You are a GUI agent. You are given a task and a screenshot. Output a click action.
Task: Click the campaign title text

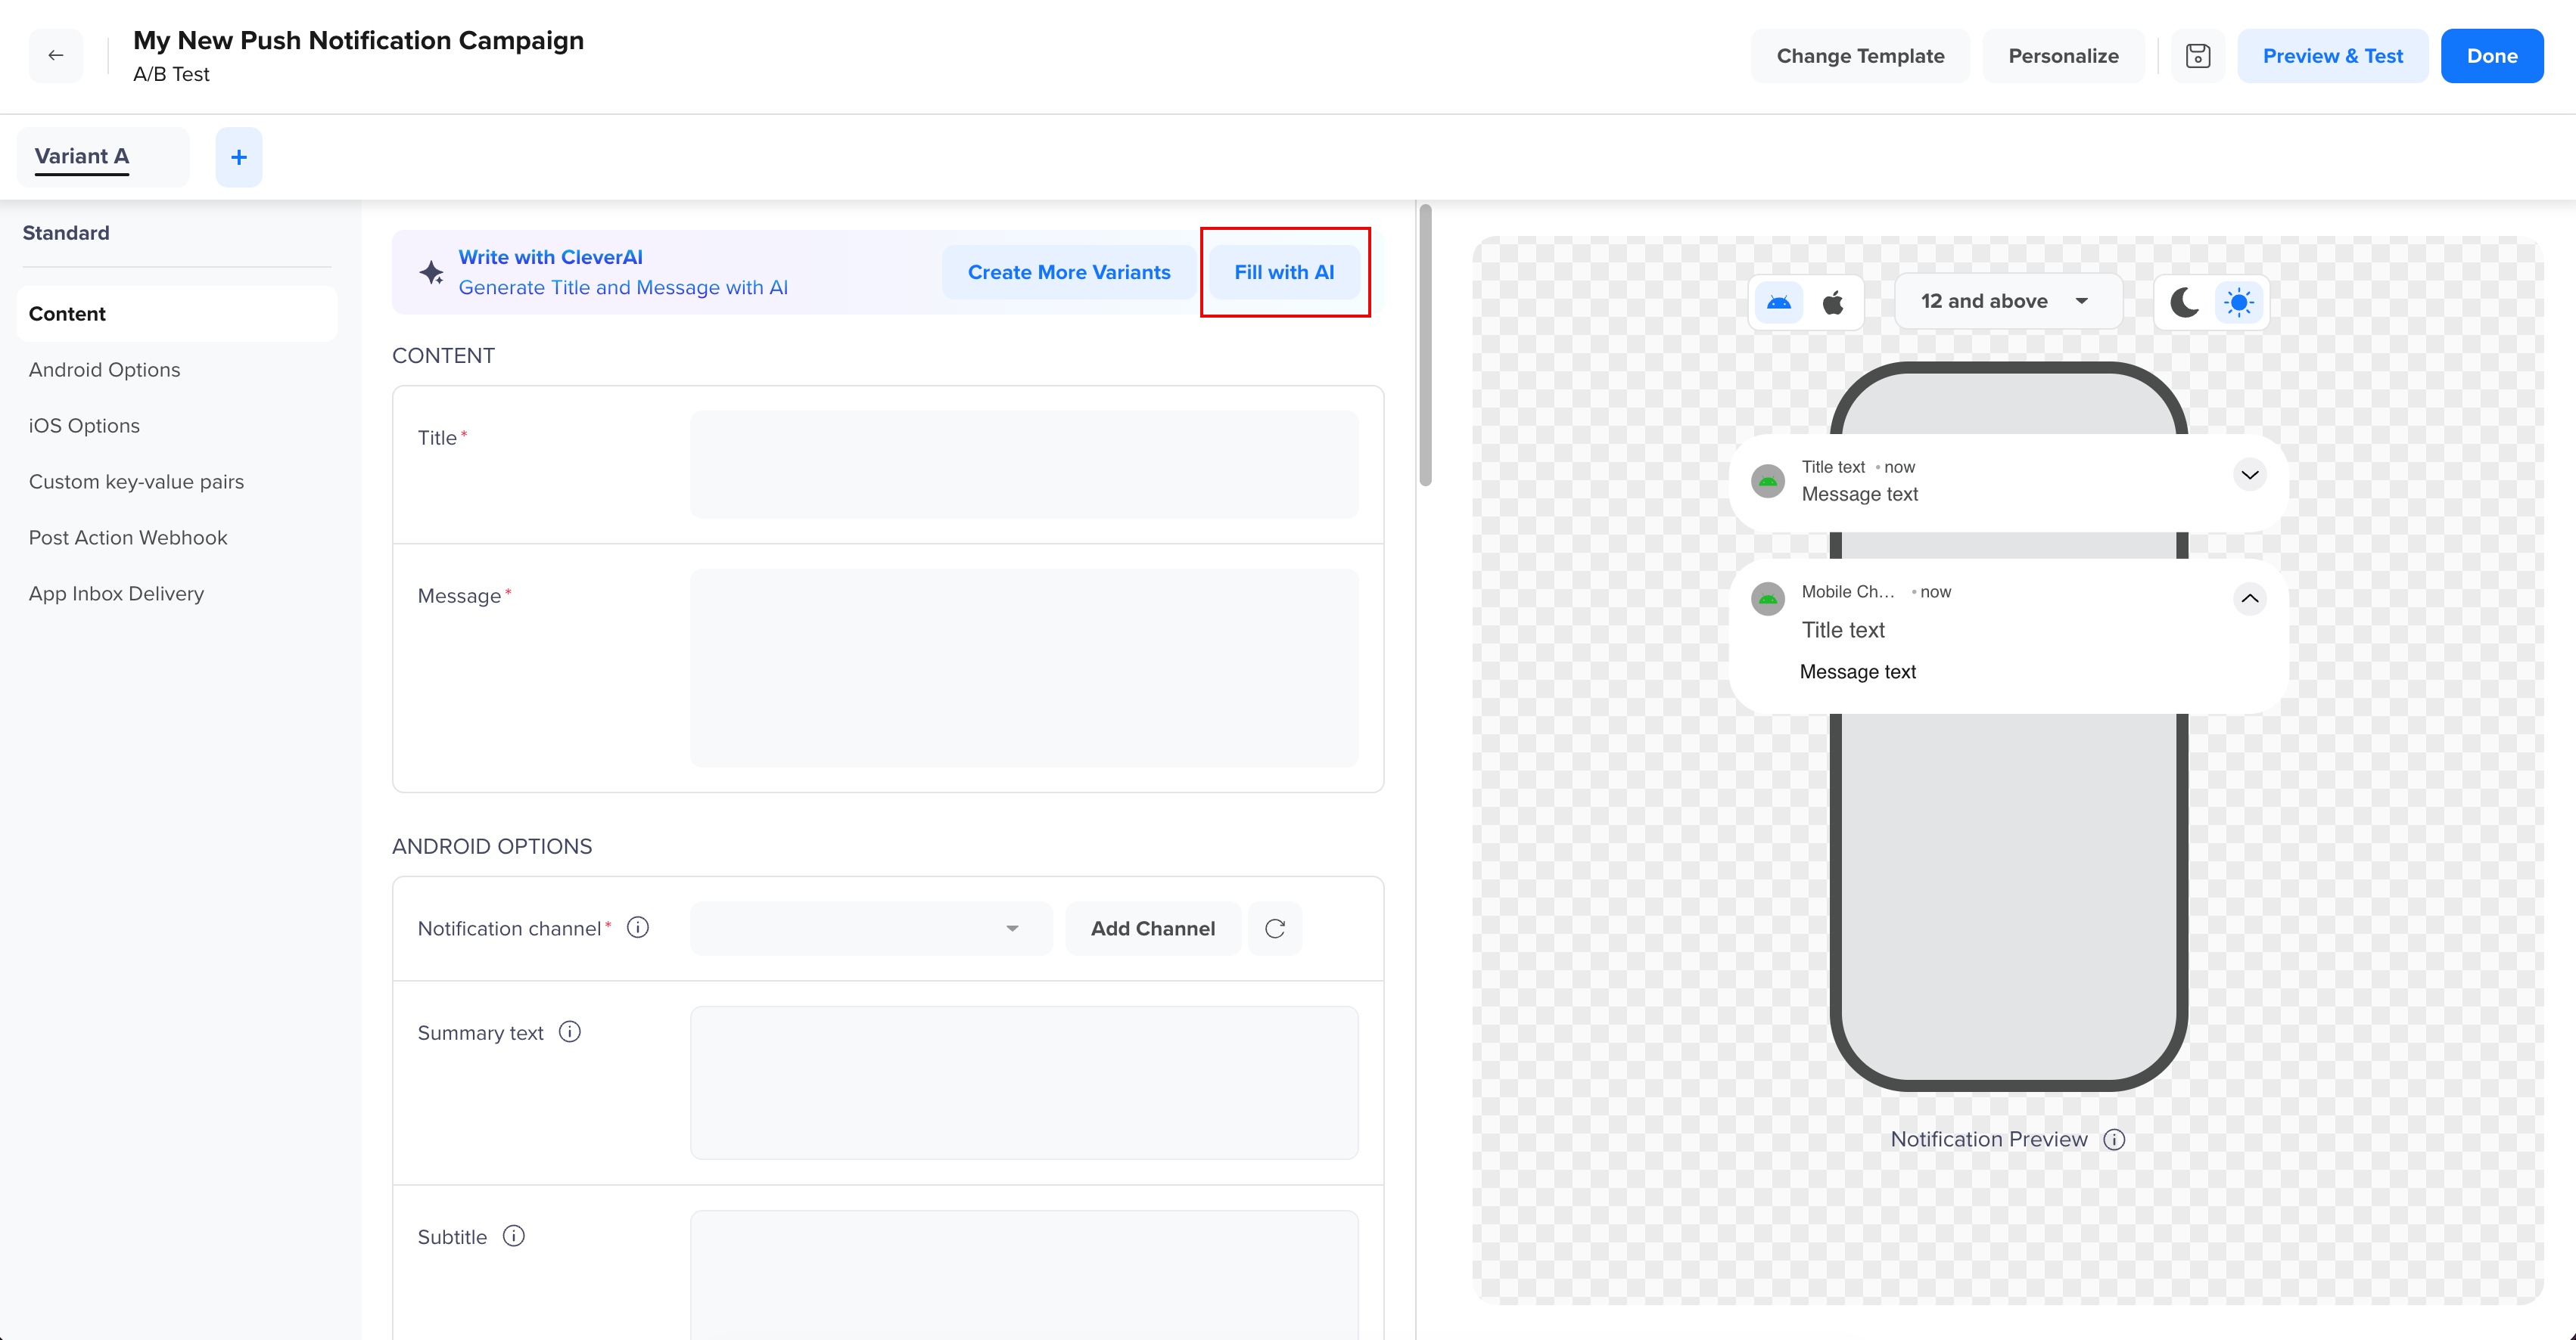click(x=358, y=40)
